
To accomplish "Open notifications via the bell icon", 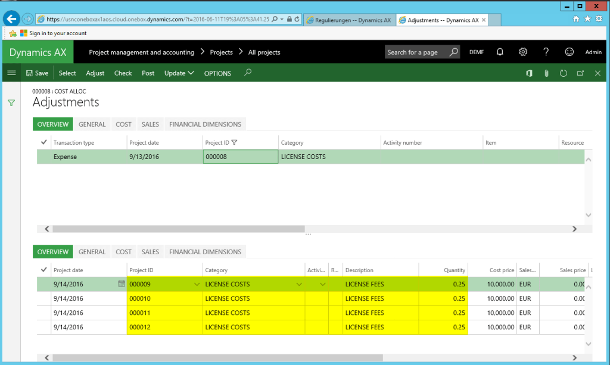I will (x=500, y=52).
